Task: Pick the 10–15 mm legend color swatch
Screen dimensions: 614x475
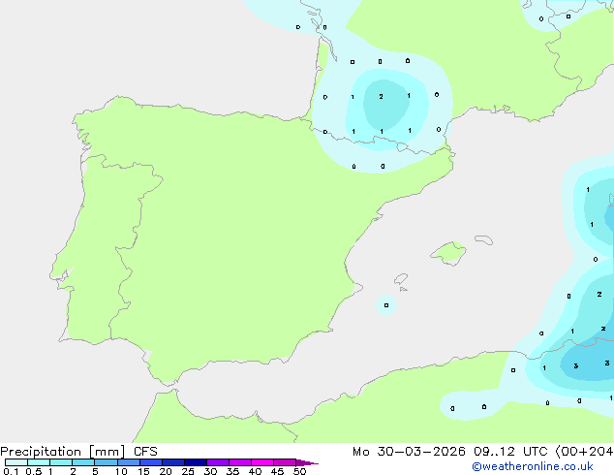Action: 128,462
